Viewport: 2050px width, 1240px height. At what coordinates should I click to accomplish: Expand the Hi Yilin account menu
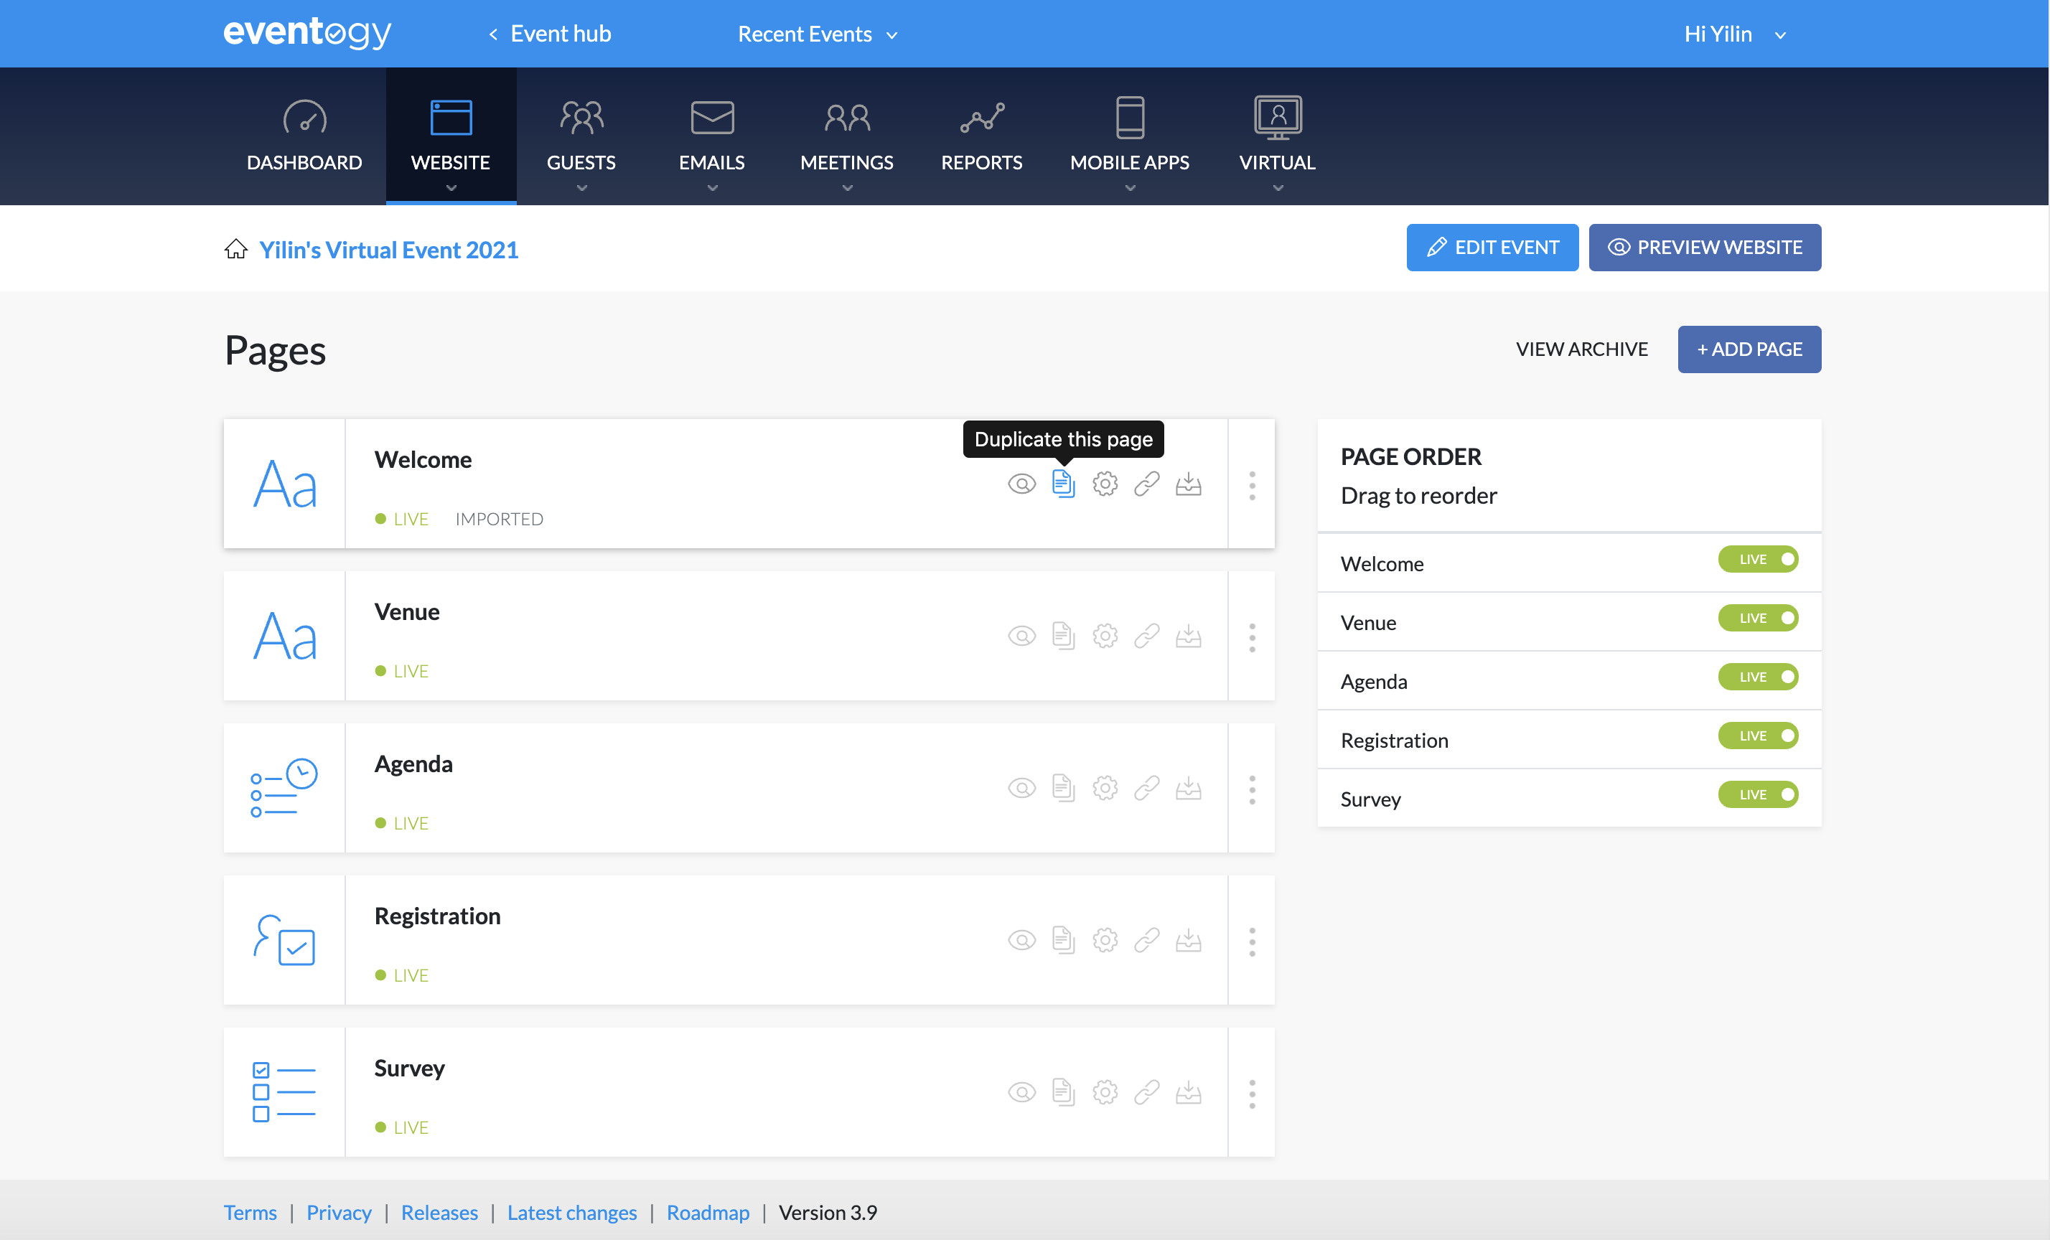tap(1736, 34)
